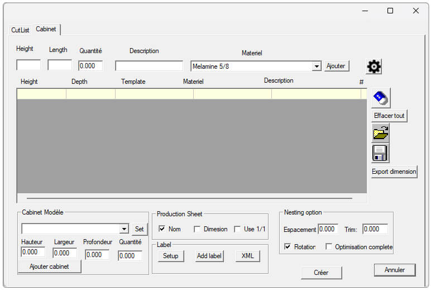This screenshot has height=290, width=431.
Task: Save with the floppy disk icon
Action: 380,153
